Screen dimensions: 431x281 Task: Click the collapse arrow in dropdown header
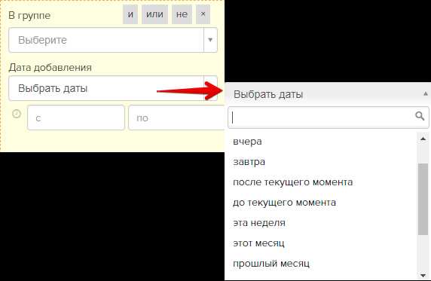(x=425, y=94)
